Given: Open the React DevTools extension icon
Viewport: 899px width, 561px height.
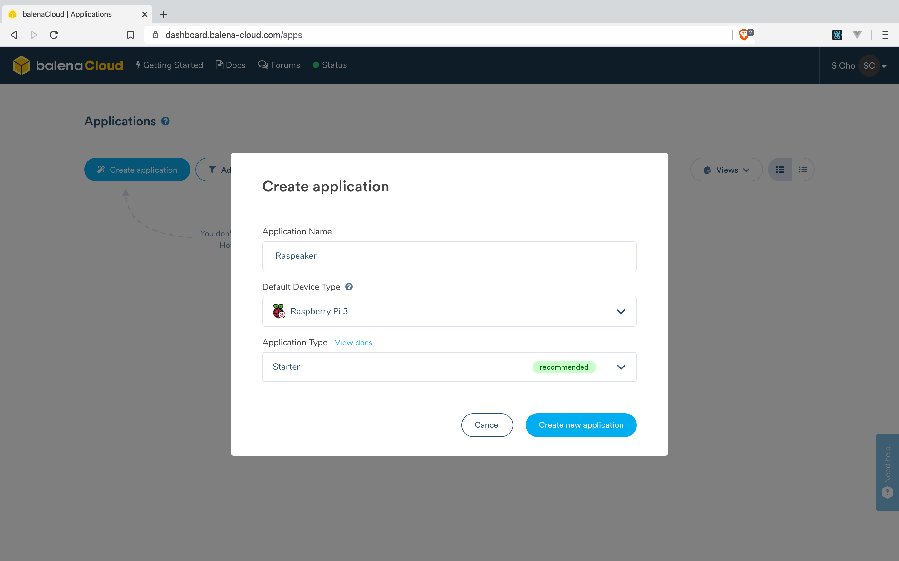Looking at the screenshot, I should [x=837, y=35].
